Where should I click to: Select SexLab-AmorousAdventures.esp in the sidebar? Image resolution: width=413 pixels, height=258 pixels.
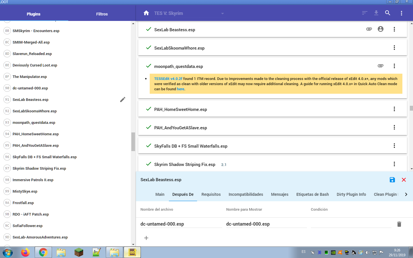pyautogui.click(x=40, y=237)
